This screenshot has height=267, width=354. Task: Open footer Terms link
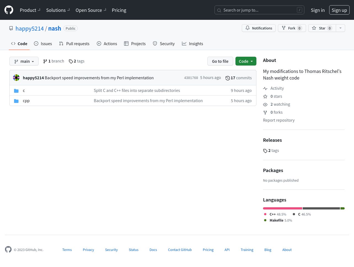[x=67, y=250]
